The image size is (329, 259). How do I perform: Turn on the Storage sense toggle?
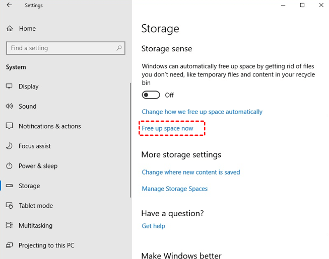[x=151, y=95]
